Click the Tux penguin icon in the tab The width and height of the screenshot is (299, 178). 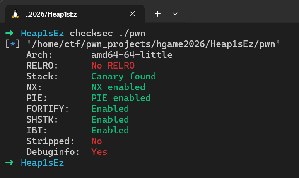[15, 14]
